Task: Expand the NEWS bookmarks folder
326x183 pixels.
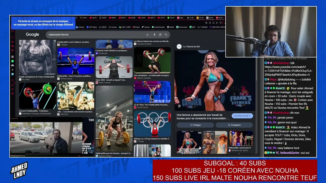Action: (103, 27)
